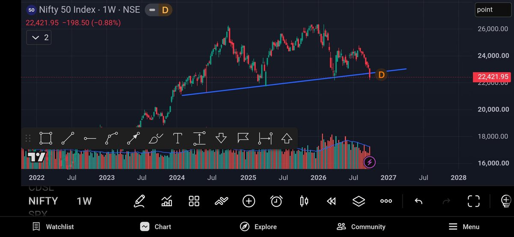Select the polyline path drawing tool
Screen dimensions: 514x237
112,138
